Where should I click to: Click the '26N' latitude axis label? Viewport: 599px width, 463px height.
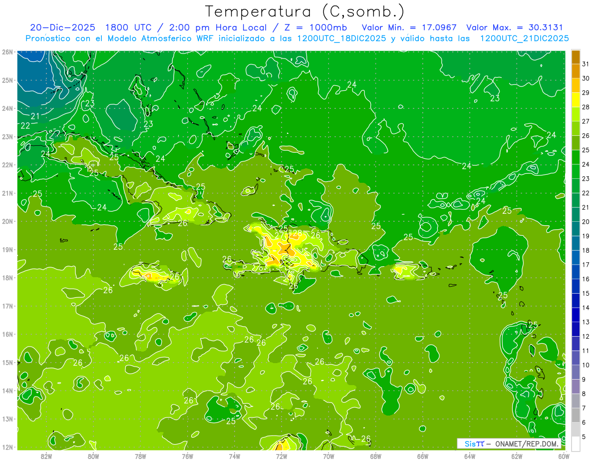point(7,52)
